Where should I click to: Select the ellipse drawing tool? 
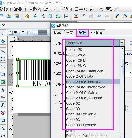3,67
